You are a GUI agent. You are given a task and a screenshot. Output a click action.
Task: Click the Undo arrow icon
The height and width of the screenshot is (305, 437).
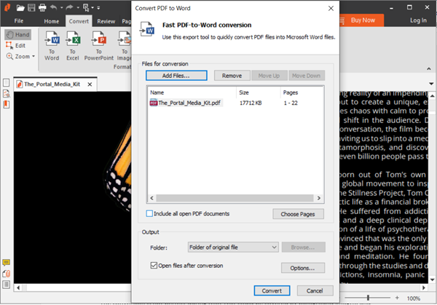coord(53,7)
